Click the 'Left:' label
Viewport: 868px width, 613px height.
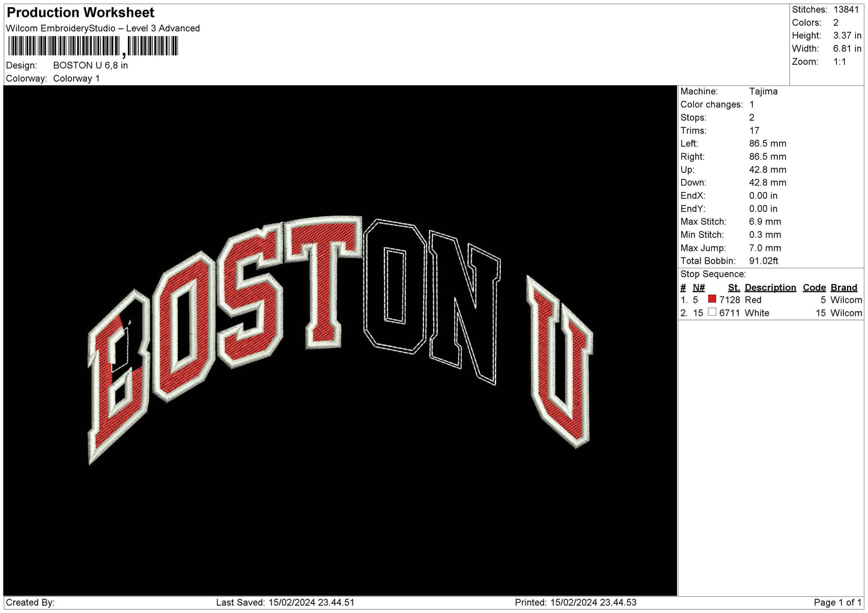pos(689,143)
